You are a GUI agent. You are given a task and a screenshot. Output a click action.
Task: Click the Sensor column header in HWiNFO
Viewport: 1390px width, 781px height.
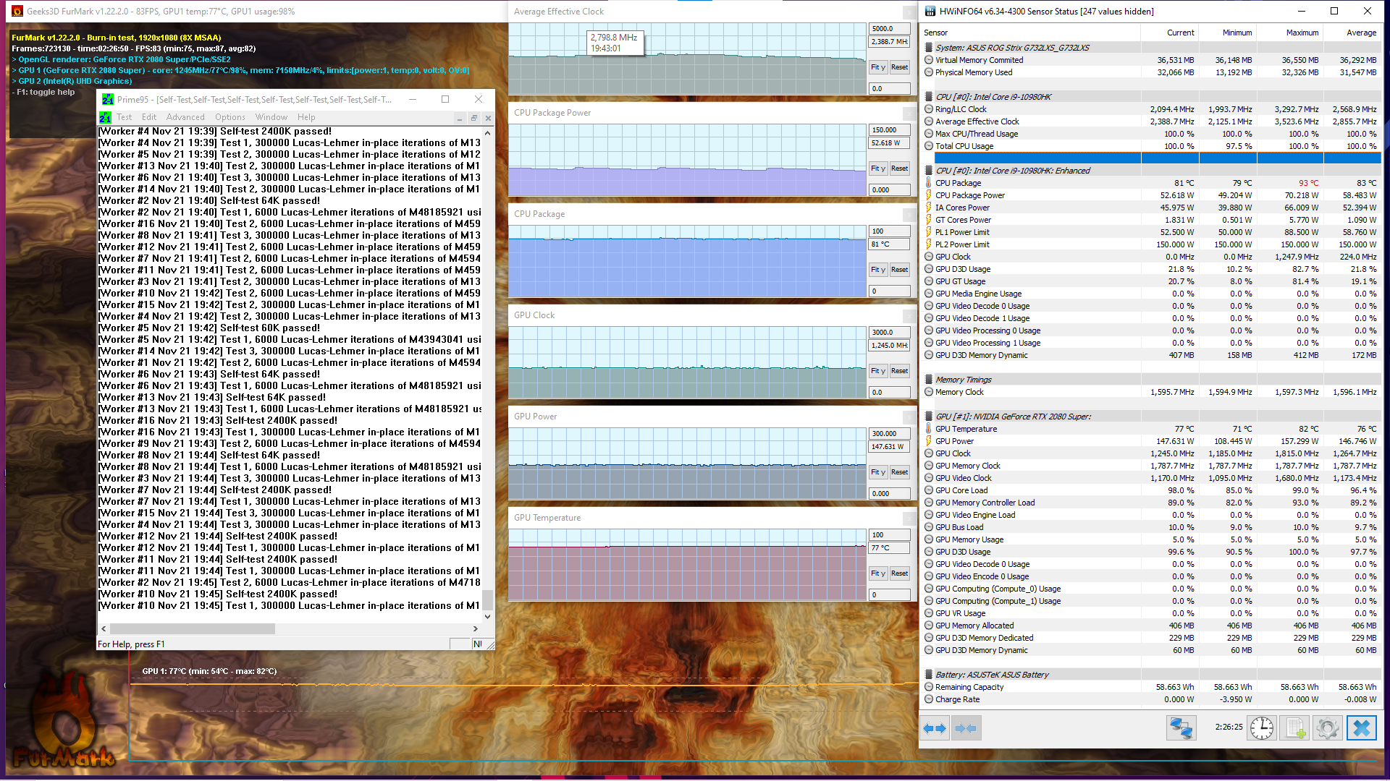click(1031, 33)
